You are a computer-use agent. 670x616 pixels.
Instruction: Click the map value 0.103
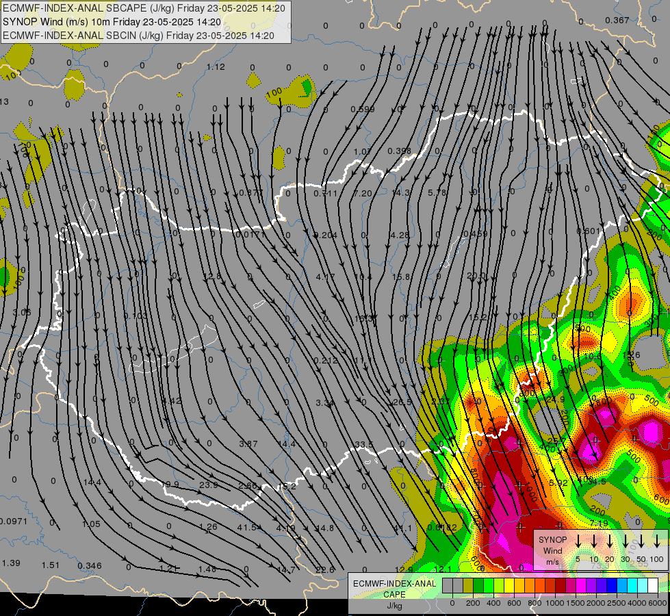pos(136,316)
